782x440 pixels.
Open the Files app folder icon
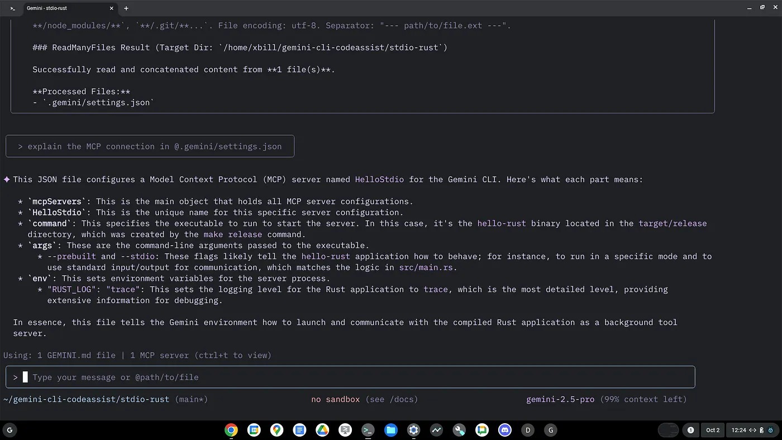click(x=390, y=430)
